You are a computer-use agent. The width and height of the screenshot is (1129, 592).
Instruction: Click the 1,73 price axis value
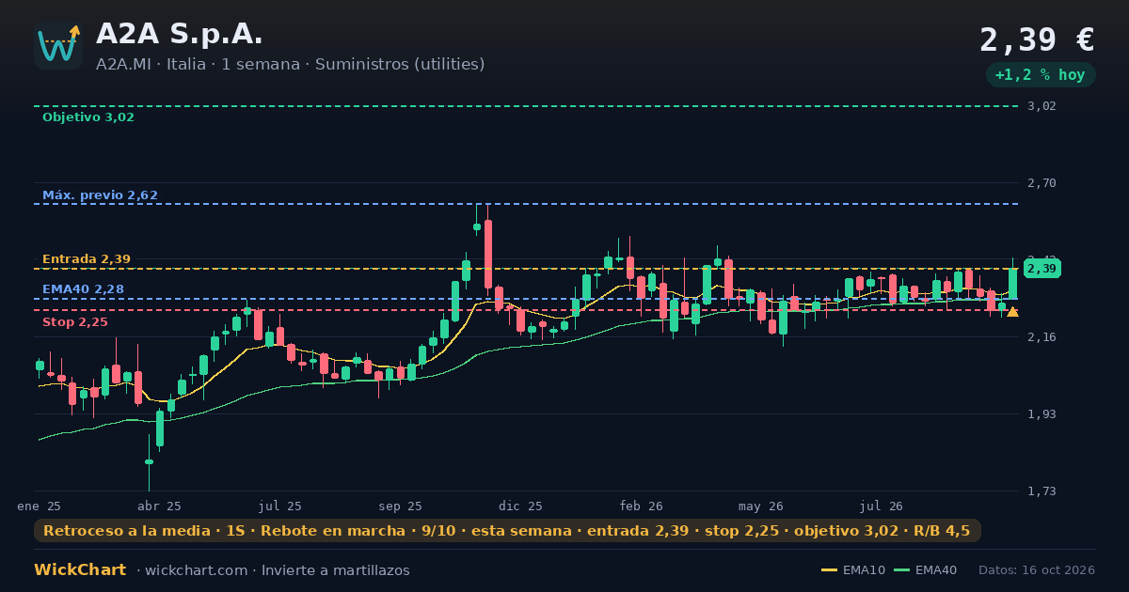point(1042,491)
